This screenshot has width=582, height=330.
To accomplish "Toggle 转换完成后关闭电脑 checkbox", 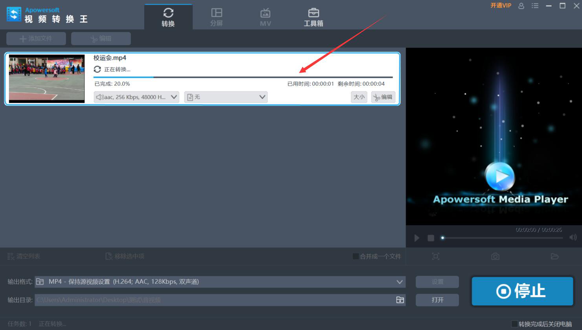I will pos(514,324).
